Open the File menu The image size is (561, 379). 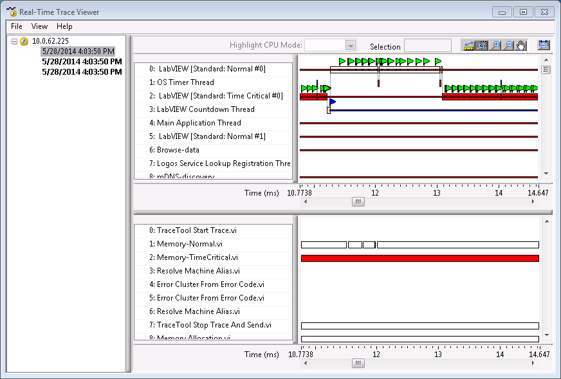click(17, 26)
